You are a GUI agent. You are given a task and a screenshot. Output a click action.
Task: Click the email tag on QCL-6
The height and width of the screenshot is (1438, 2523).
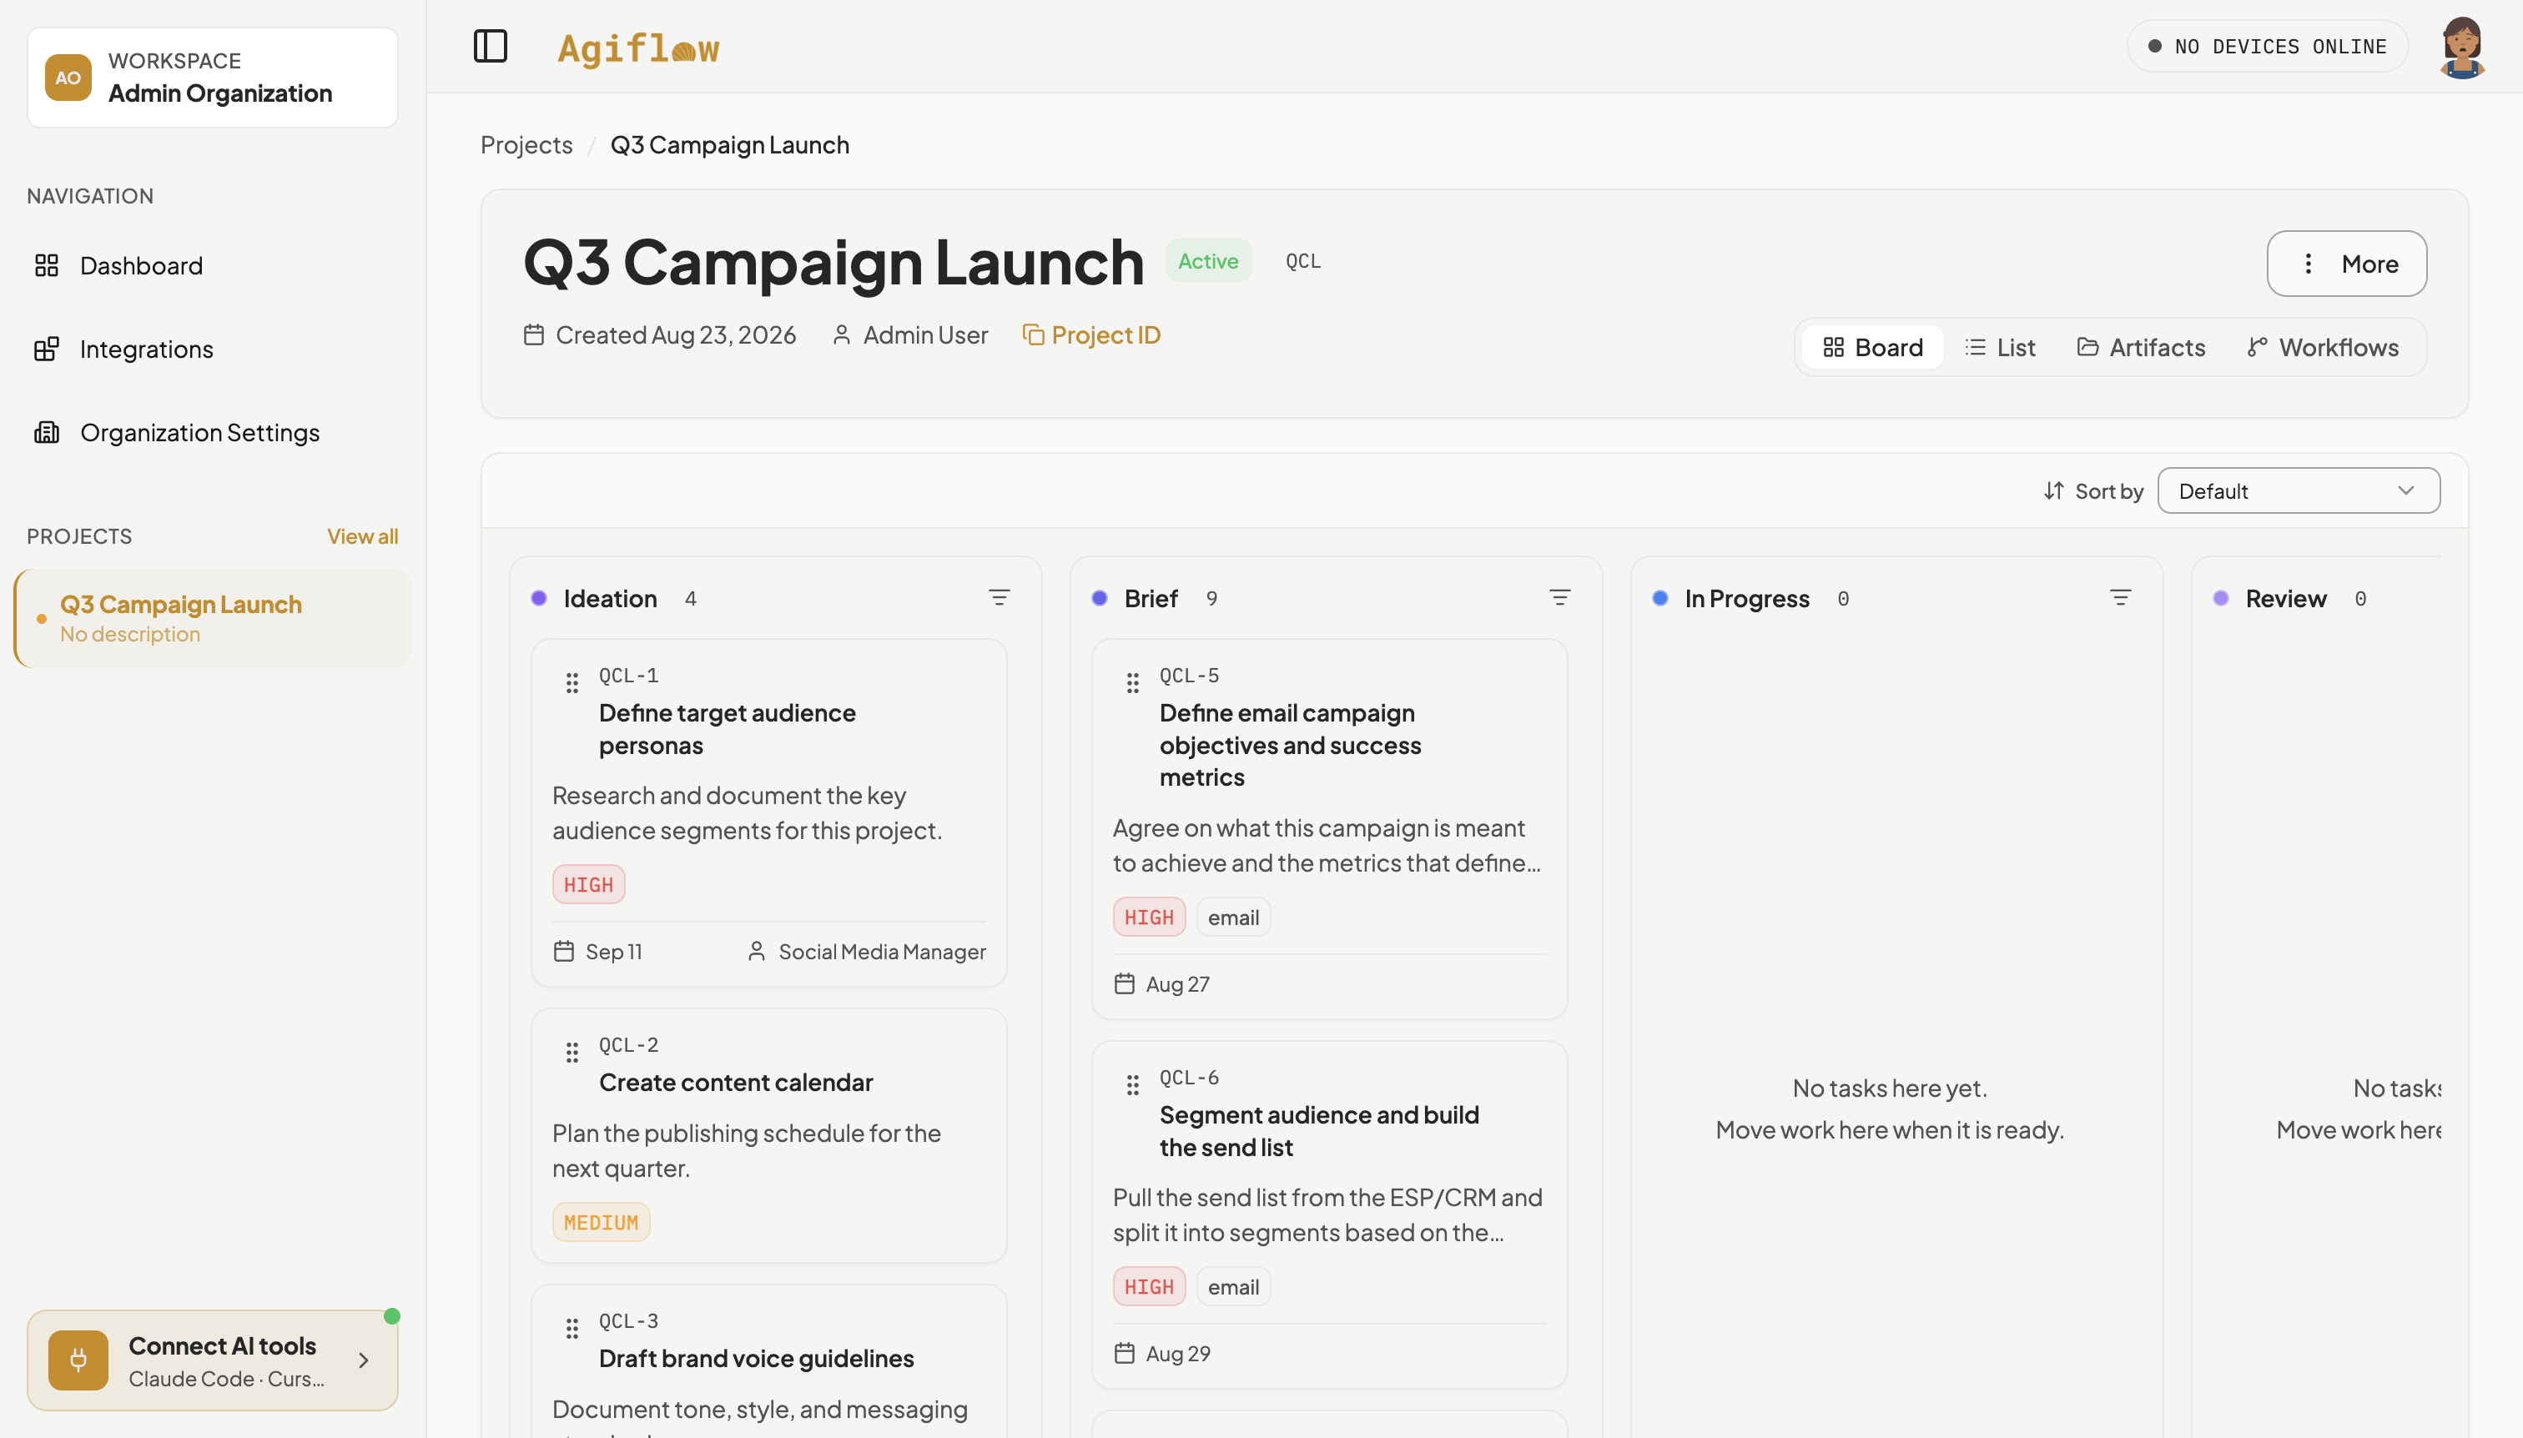1233,1287
